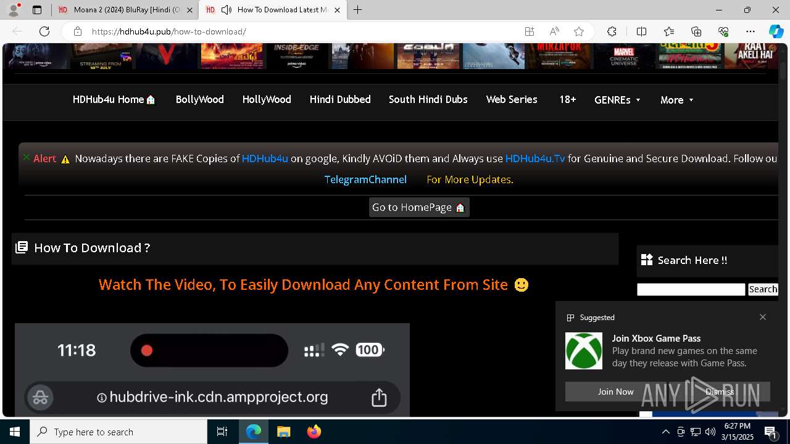Launch Firefox from the taskbar
The width and height of the screenshot is (790, 444).
click(x=314, y=432)
